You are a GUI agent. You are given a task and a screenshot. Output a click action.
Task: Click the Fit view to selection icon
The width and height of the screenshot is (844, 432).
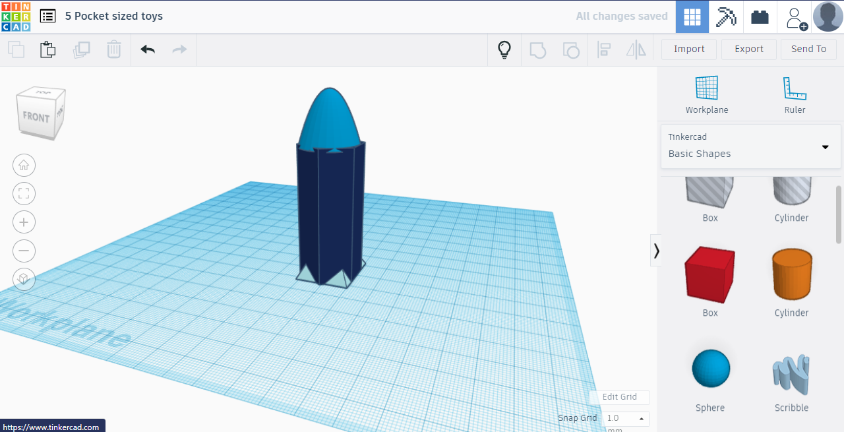click(24, 193)
